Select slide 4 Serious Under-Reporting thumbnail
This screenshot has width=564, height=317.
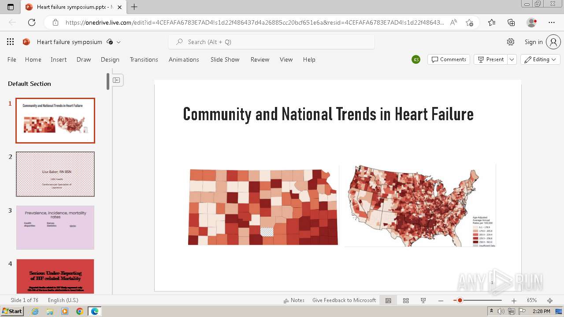point(55,276)
